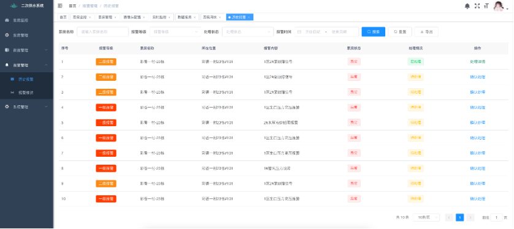Close the 泵房监控 tab
This screenshot has height=229, width=514.
(x=90, y=17)
